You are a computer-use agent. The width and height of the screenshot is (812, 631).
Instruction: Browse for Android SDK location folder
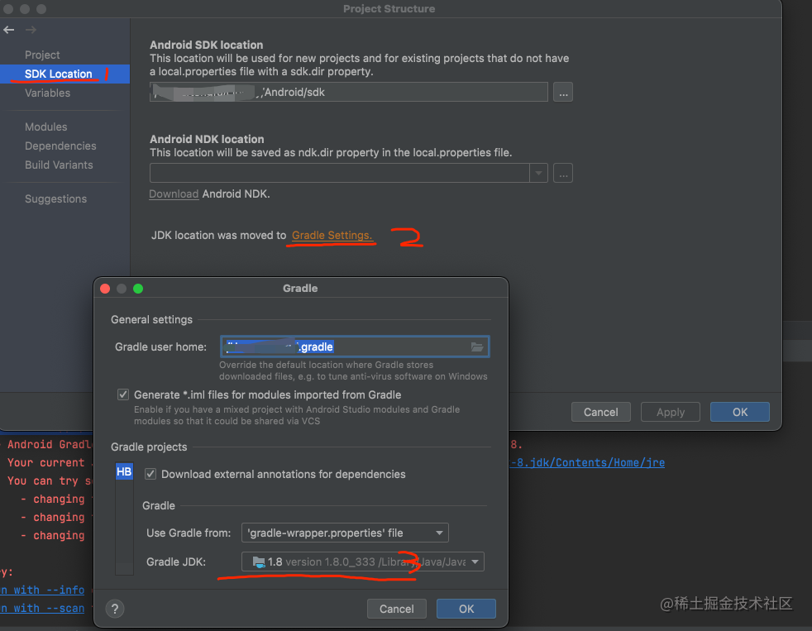tap(563, 93)
